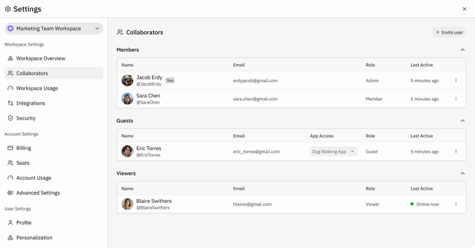Collapse the Members section
This screenshot has width=475, height=248.
coord(463,50)
